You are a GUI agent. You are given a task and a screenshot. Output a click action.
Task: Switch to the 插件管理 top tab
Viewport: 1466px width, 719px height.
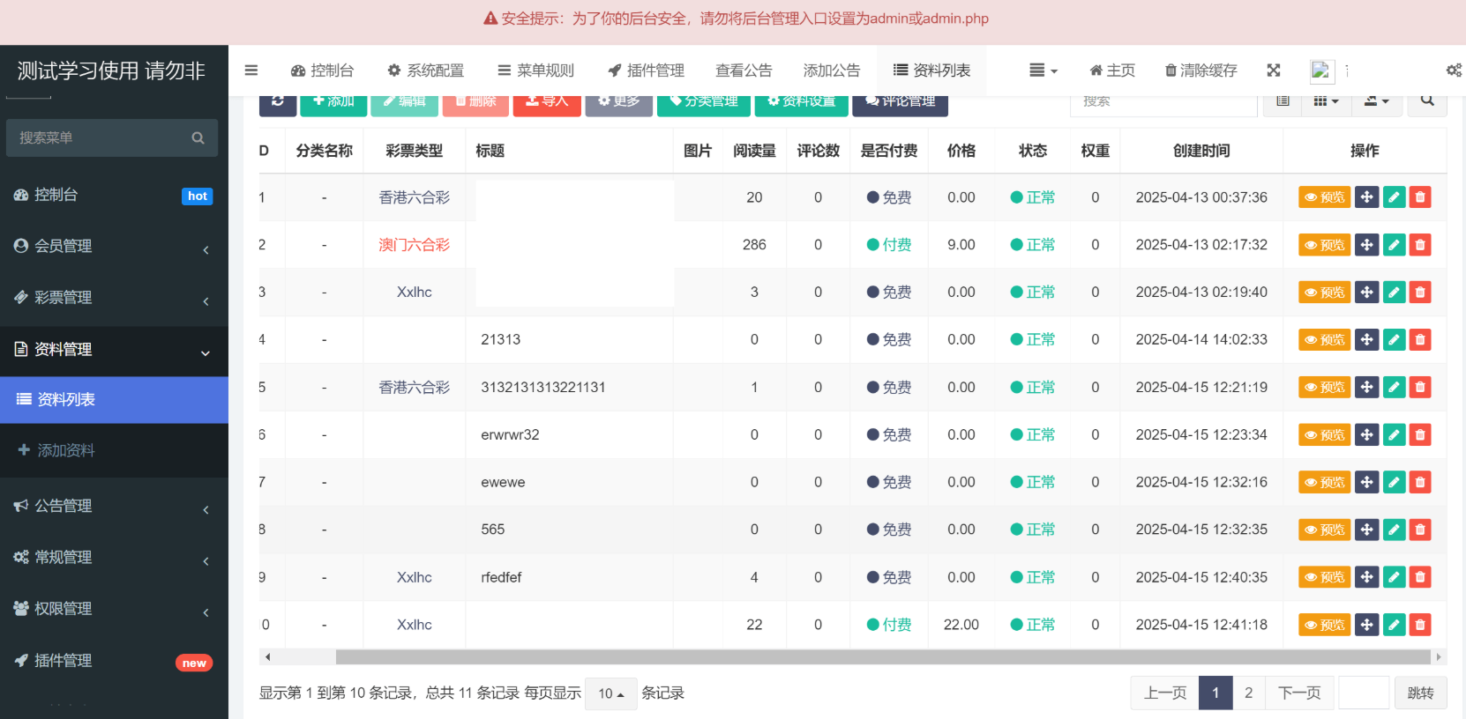point(646,70)
